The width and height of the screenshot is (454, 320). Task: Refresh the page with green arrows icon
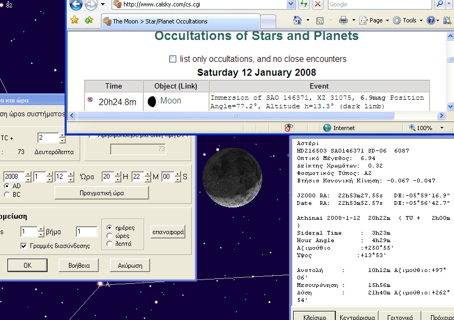[304, 4]
